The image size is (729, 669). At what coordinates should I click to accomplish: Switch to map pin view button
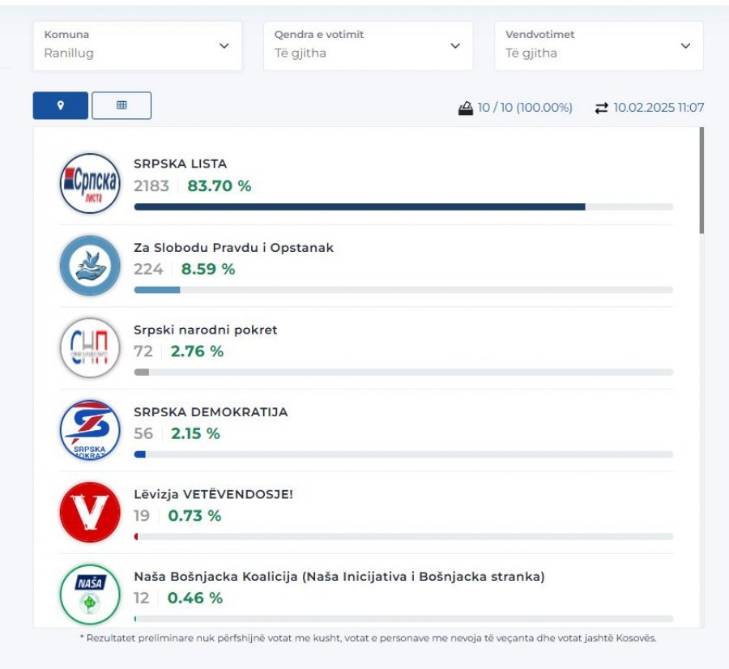pos(61,105)
